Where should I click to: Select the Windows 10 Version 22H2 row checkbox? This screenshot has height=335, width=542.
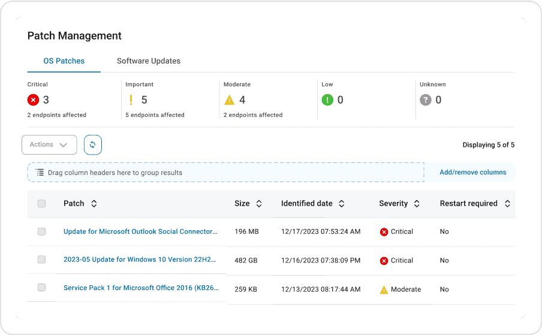pos(41,259)
